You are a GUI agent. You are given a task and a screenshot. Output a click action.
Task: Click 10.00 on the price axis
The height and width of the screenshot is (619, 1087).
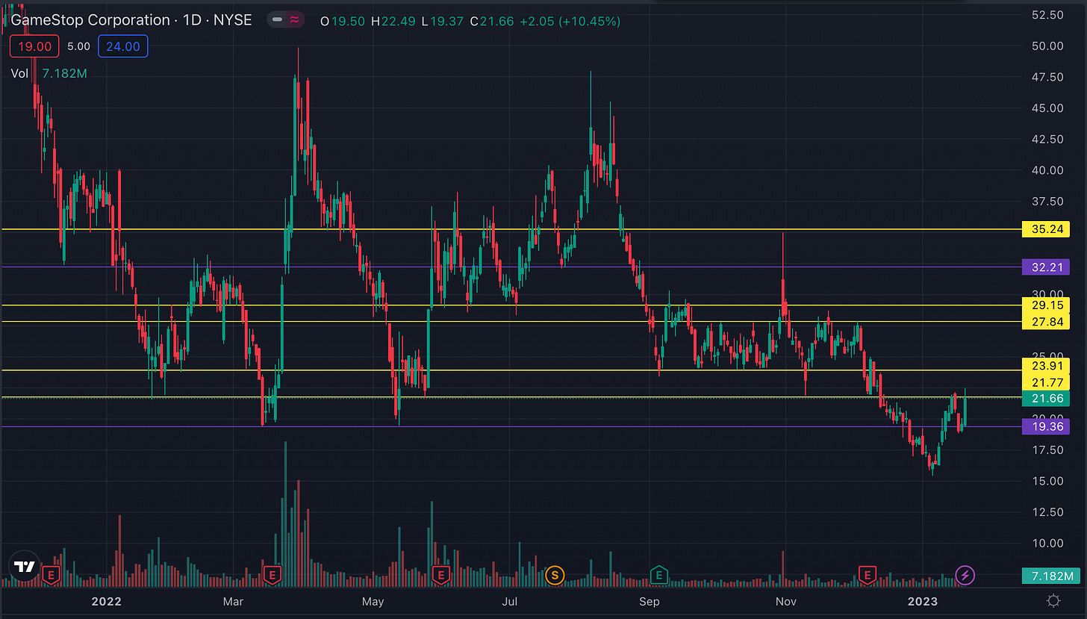coord(1047,543)
